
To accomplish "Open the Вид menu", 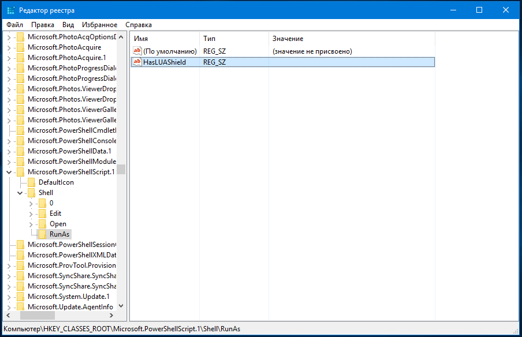I will point(68,25).
